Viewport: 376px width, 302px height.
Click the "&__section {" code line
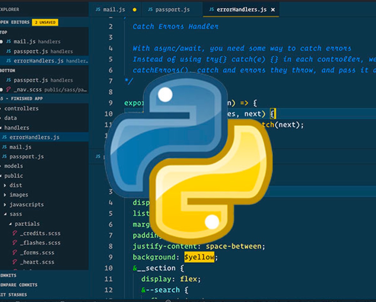(158, 268)
